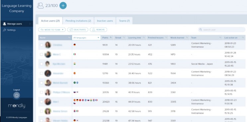Open the Inactive users tab

(105, 21)
